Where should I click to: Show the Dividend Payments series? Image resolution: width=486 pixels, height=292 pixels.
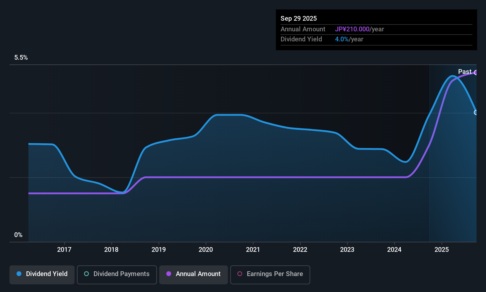click(117, 274)
